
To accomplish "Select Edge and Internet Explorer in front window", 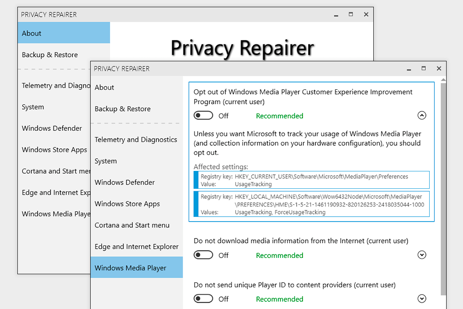I will 136,247.
